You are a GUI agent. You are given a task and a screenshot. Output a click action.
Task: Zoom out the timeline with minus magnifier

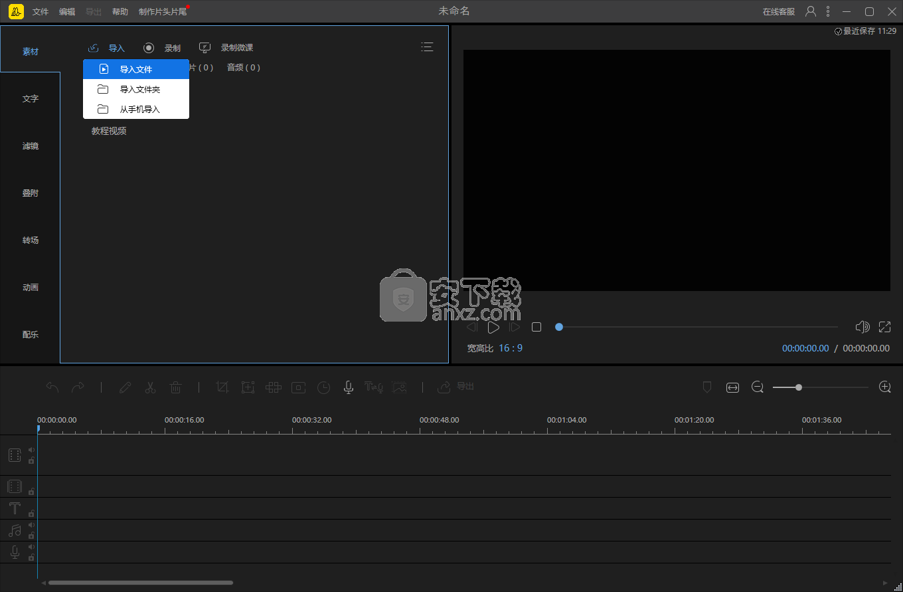[758, 387]
